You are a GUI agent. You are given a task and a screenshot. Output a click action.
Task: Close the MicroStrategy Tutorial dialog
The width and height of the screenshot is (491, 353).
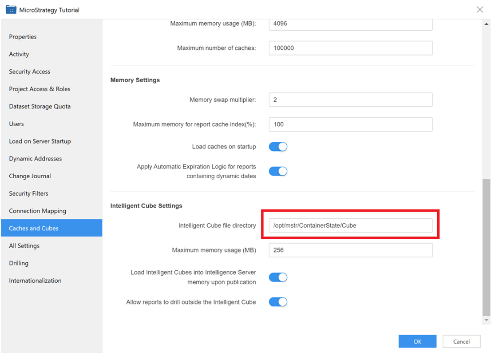(480, 9)
